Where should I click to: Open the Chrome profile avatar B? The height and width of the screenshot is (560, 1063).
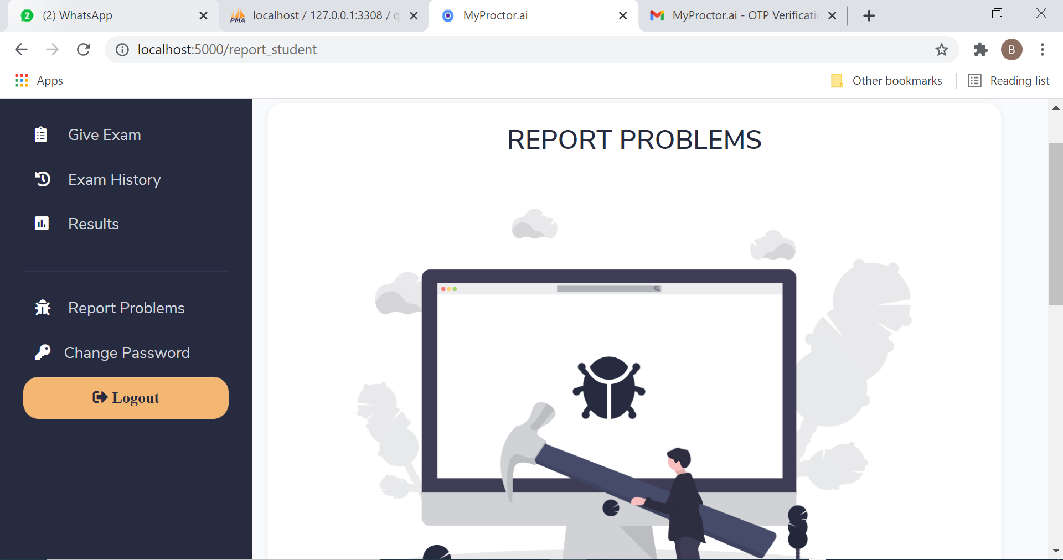[1011, 50]
